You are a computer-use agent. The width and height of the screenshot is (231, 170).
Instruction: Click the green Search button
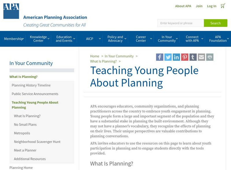point(216,23)
